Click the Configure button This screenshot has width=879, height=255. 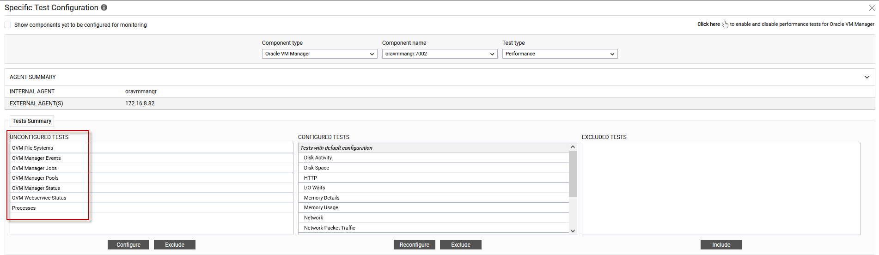[x=128, y=245]
